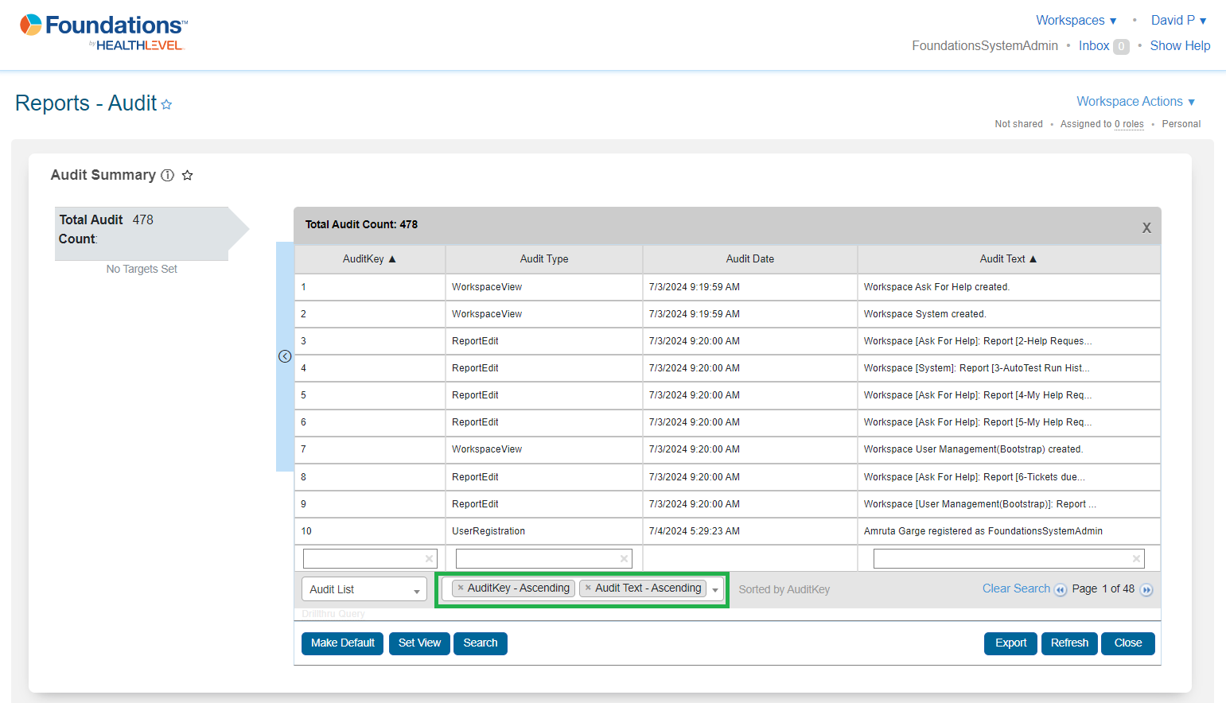Open the David P user menu
1226x703 pixels.
point(1178,21)
